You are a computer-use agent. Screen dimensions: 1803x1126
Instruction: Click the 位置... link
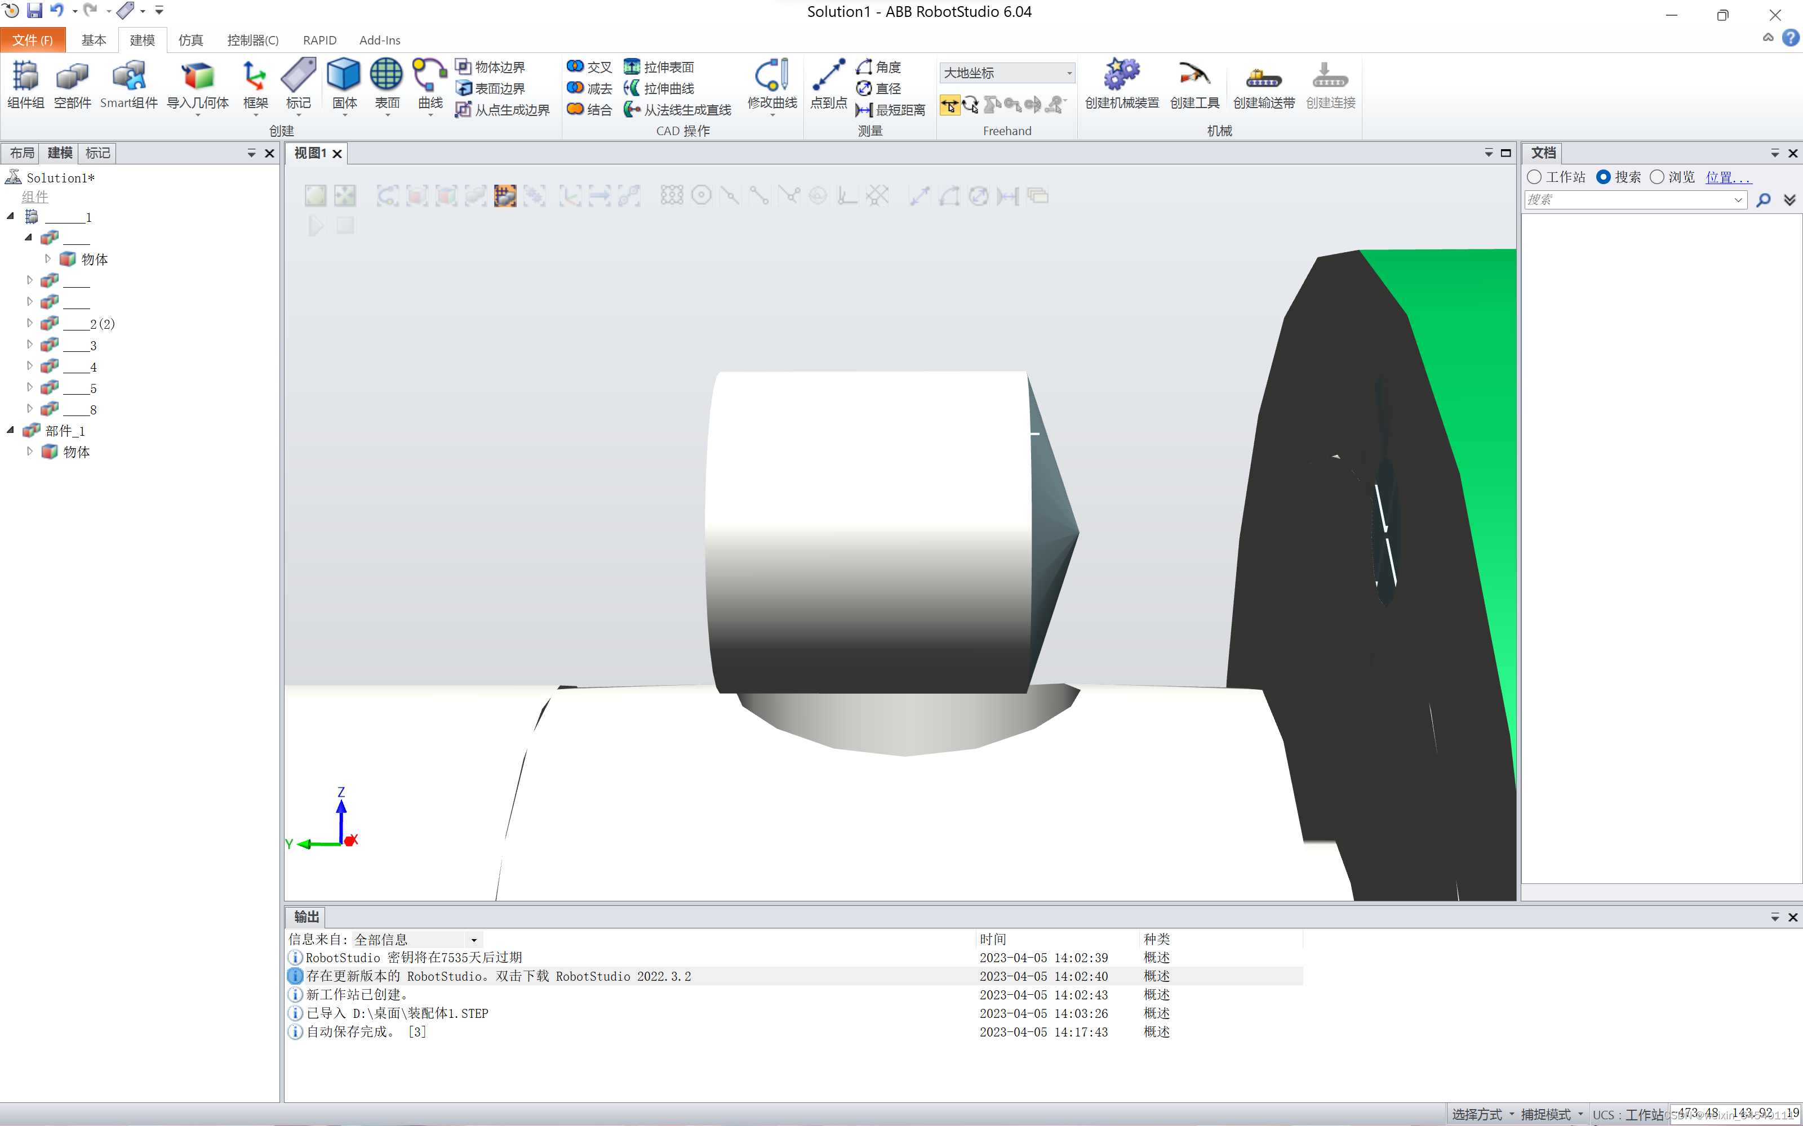coord(1727,177)
